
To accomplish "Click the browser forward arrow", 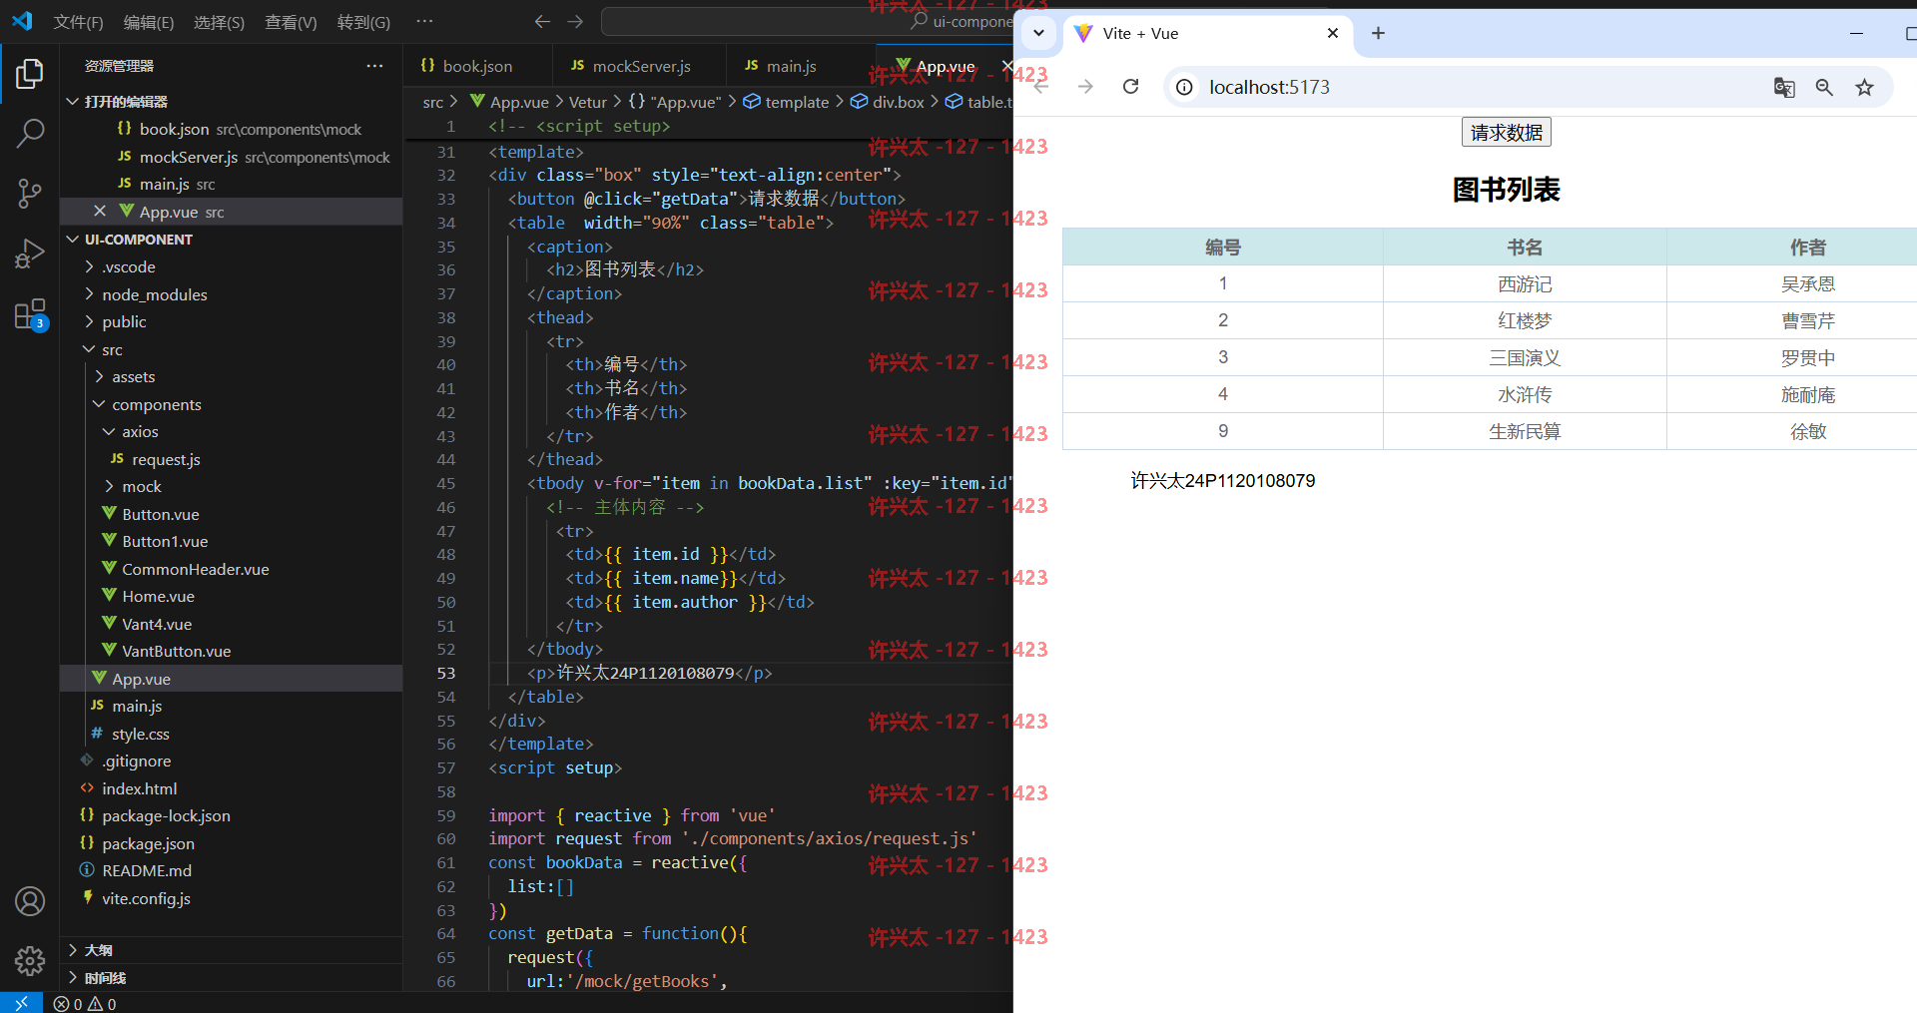I will [1085, 87].
